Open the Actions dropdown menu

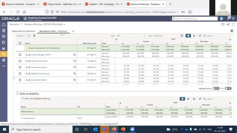coord(21,36)
